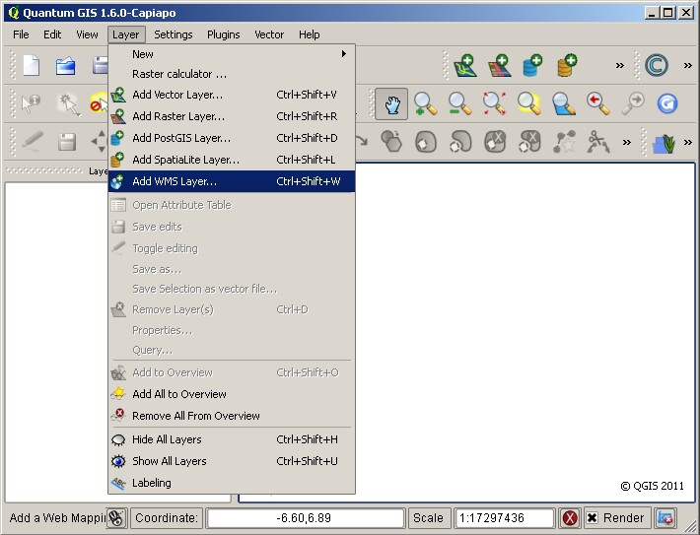The image size is (700, 535).
Task: Choose Add Vector Layer menu entry
Action: pos(232,95)
